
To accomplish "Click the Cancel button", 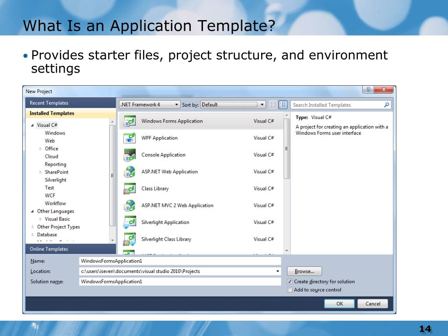I will [x=373, y=304].
